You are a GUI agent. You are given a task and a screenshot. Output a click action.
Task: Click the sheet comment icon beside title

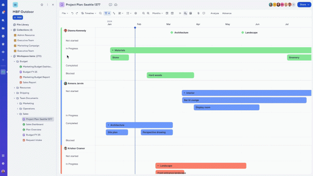point(110,5)
